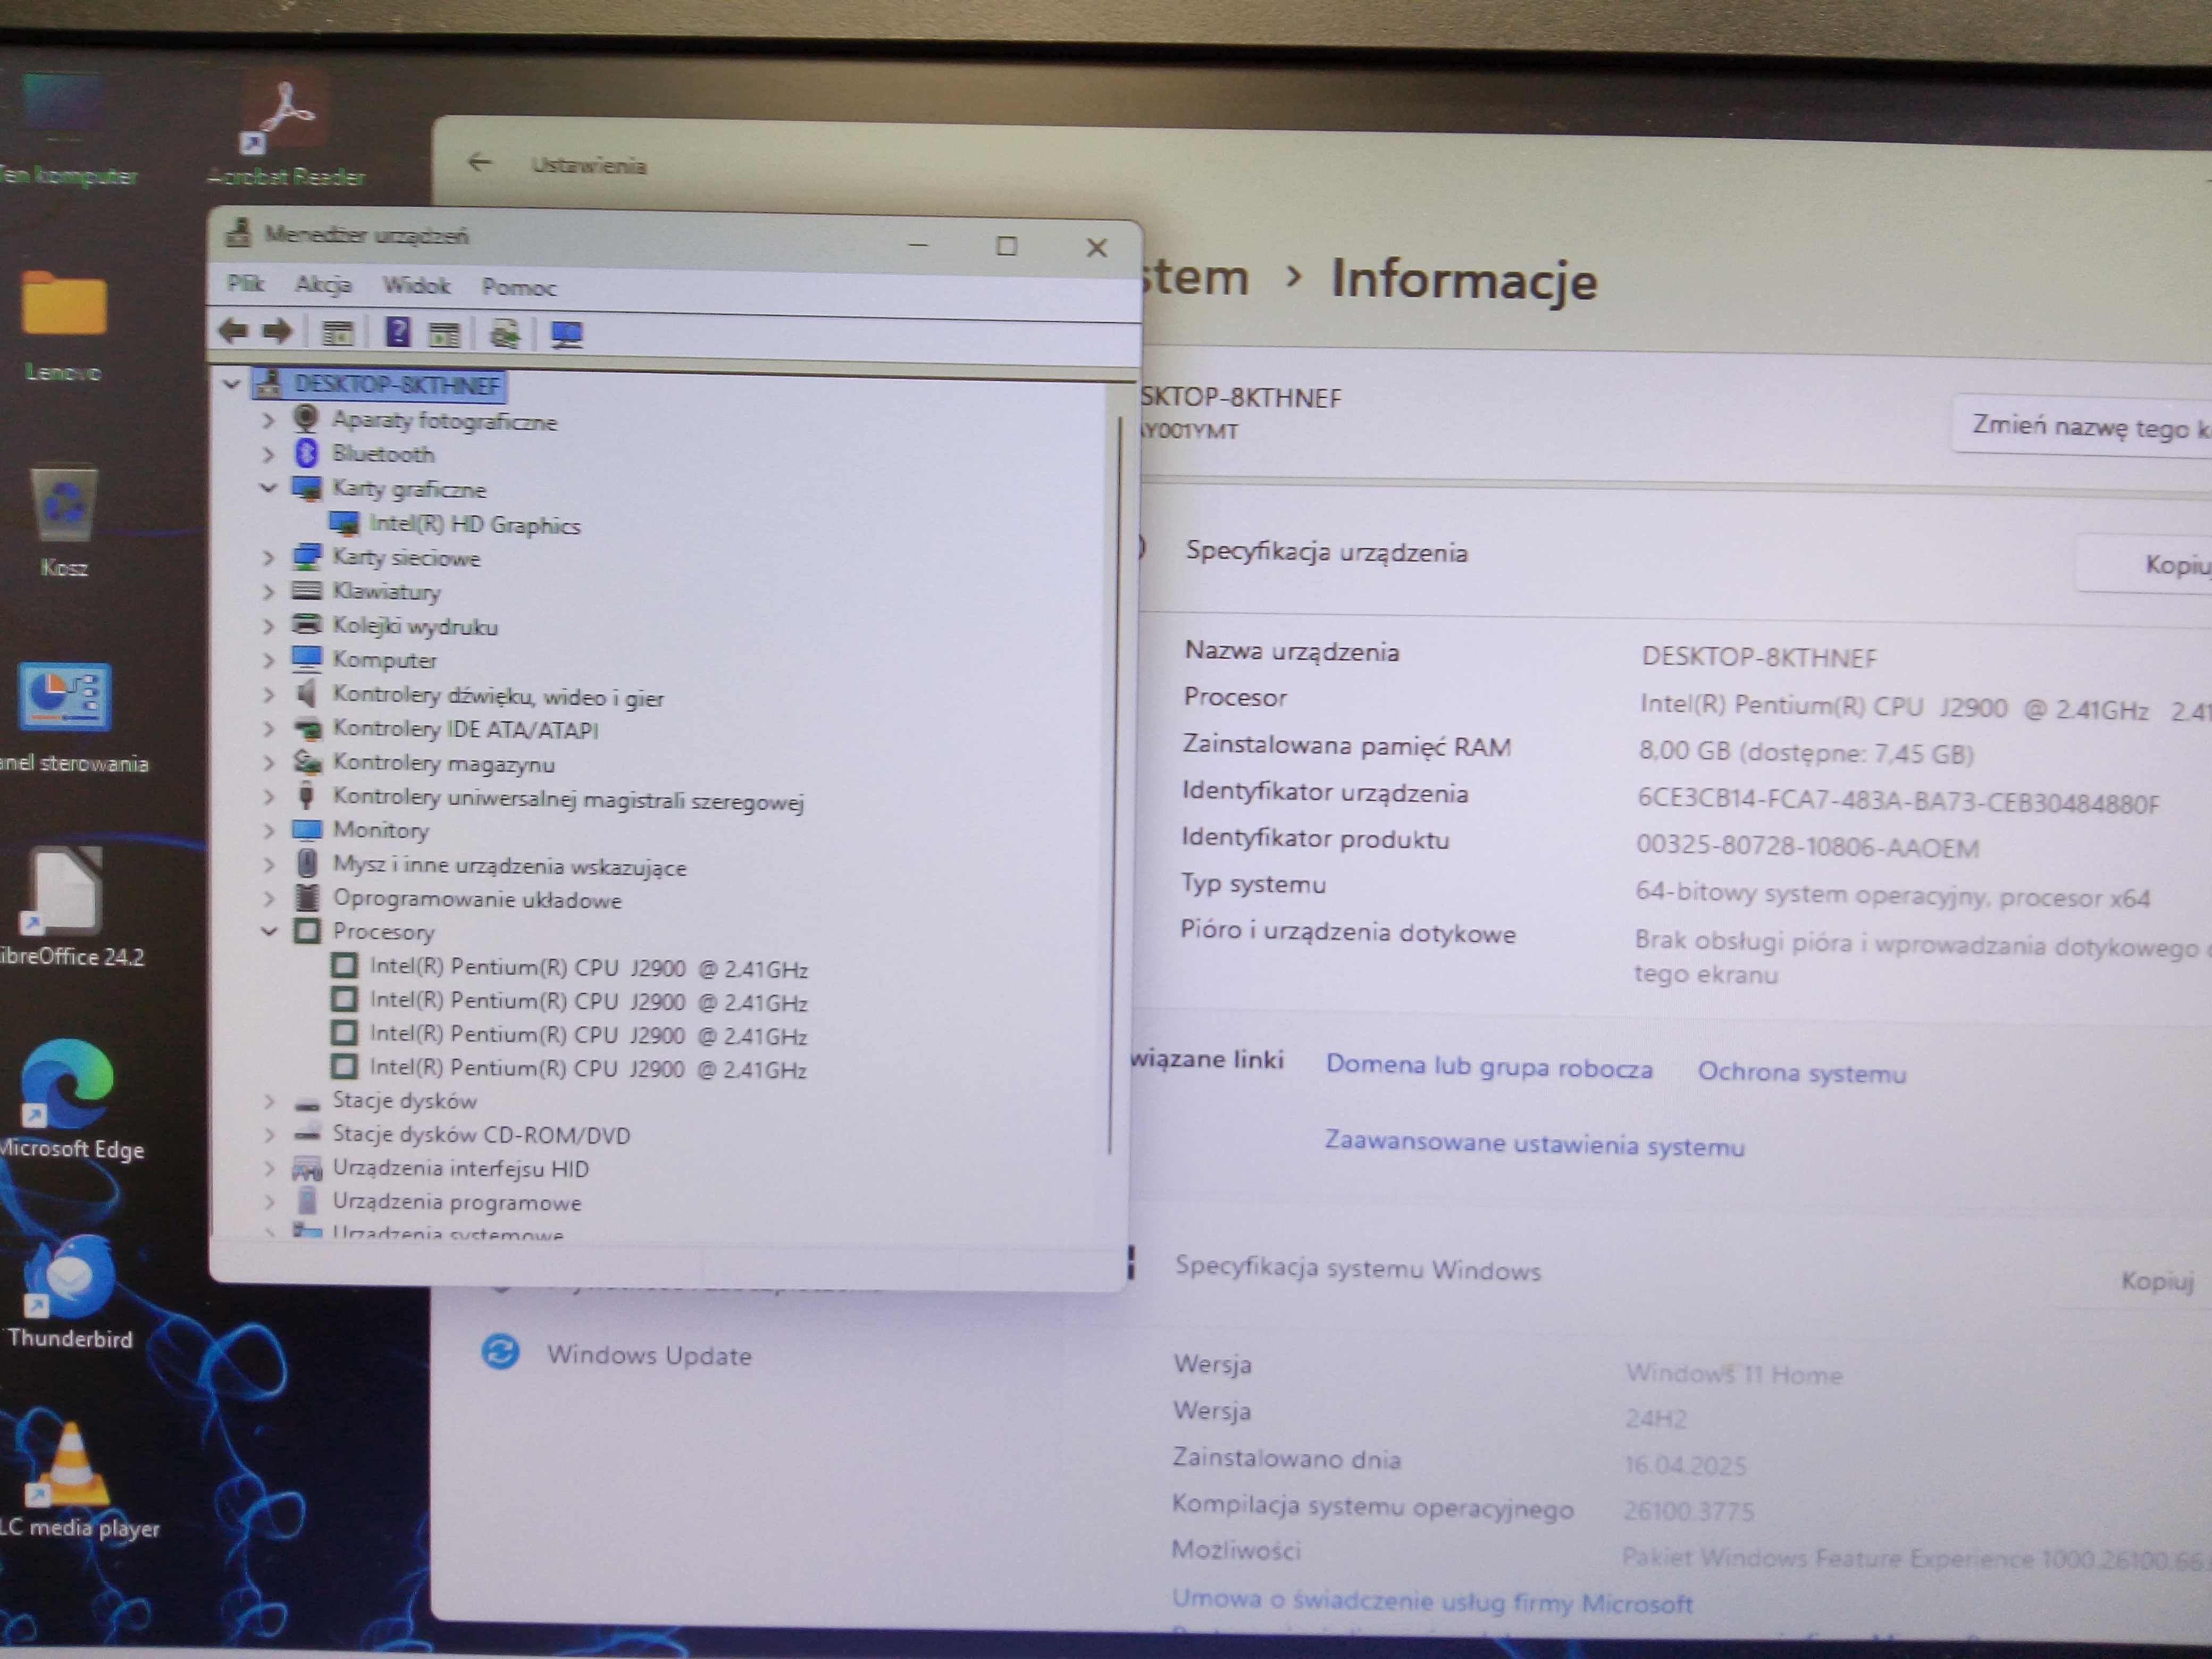Click the Windows Update icon in Settings sidebar
The width and height of the screenshot is (2212, 1659).
(500, 1352)
